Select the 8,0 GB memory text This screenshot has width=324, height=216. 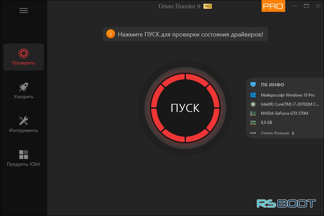point(266,123)
